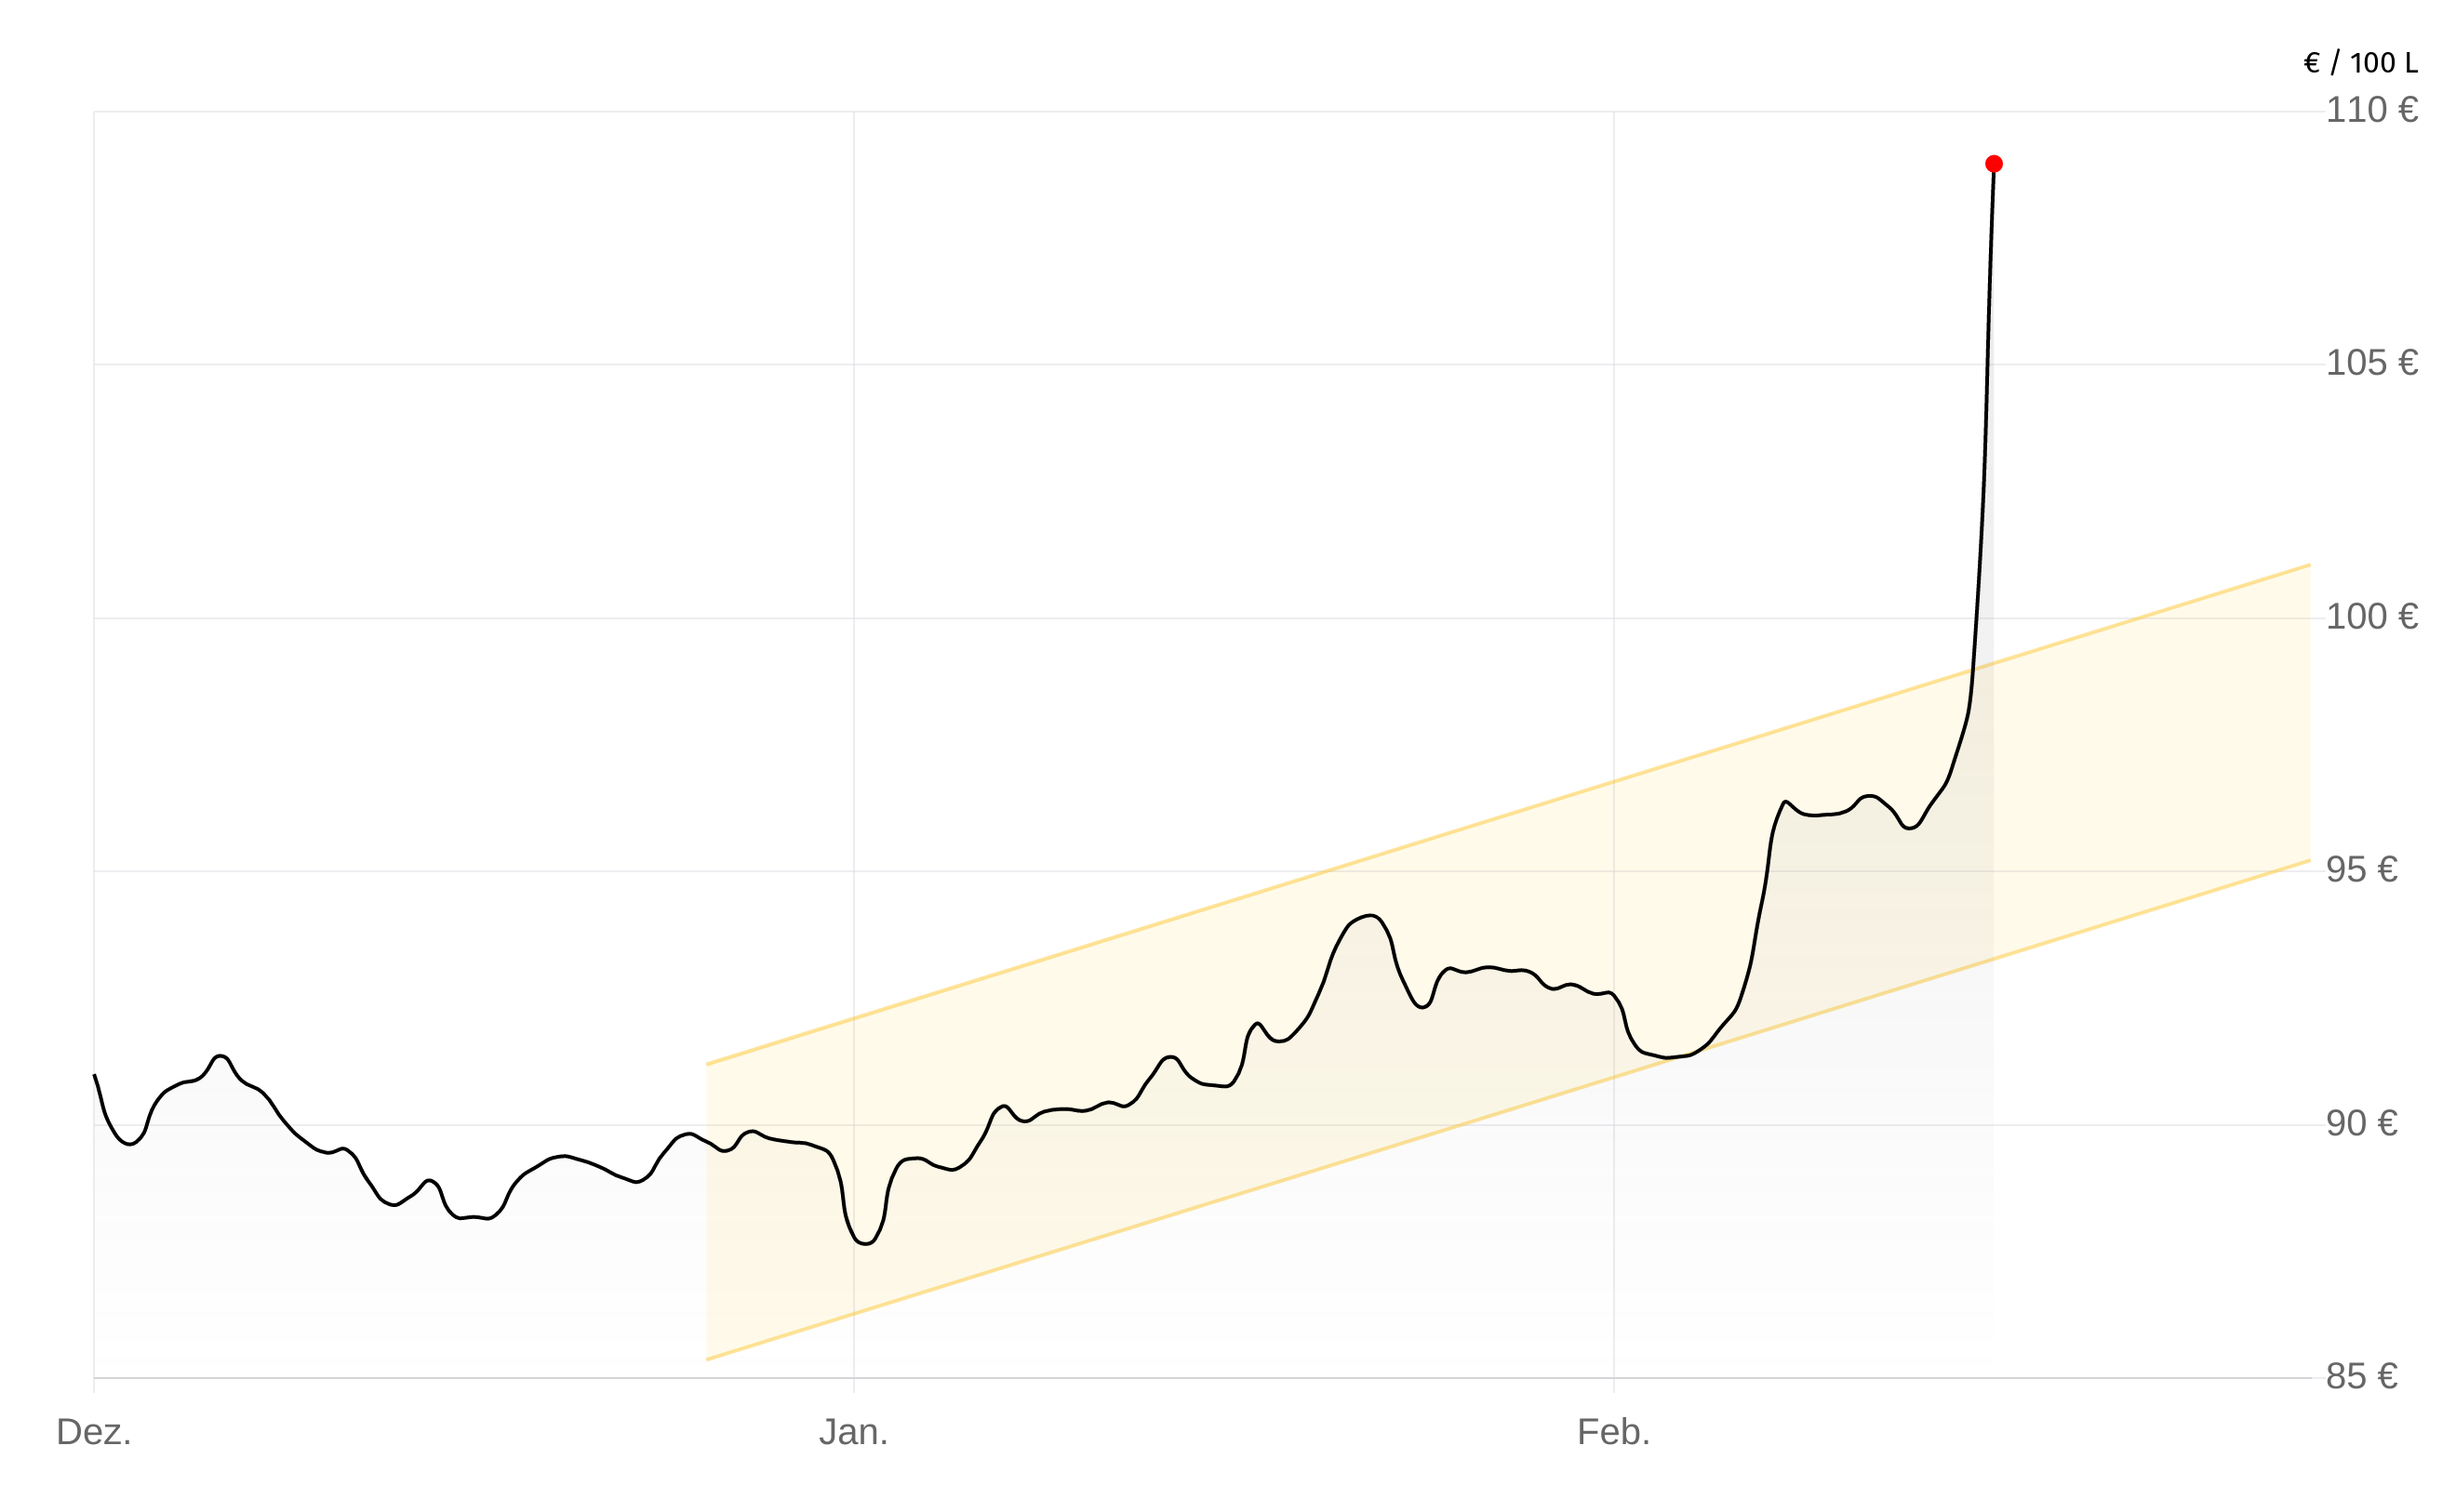Click the "85 €" price axis label
Screen dimensions: 2456x1512
point(2361,1377)
